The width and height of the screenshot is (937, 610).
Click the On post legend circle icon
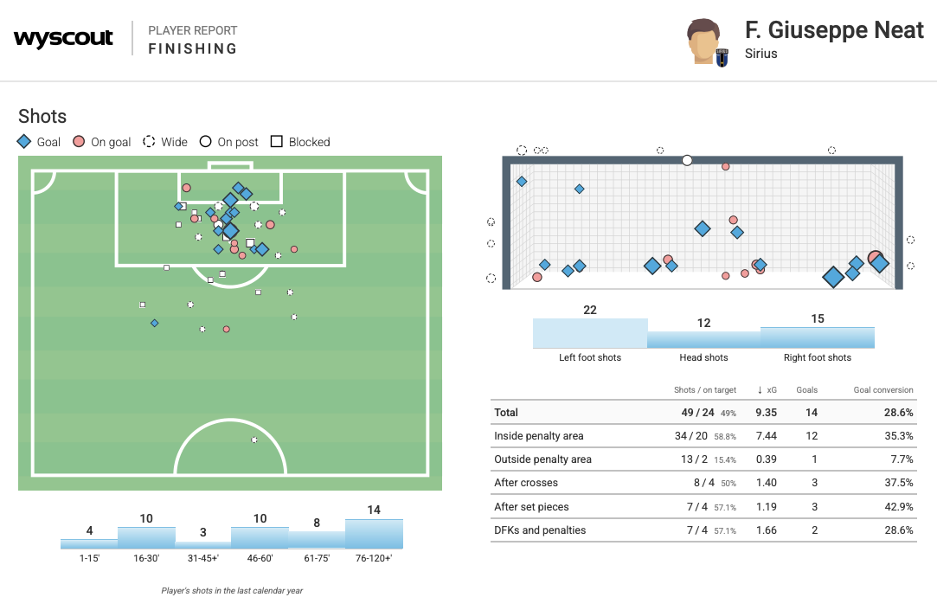(206, 142)
